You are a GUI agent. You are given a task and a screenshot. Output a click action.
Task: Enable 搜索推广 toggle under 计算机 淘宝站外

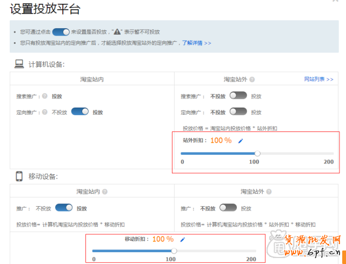pyautogui.click(x=238, y=96)
